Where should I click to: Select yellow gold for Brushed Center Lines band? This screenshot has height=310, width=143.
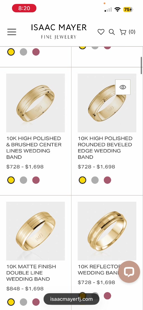[x=11, y=180]
